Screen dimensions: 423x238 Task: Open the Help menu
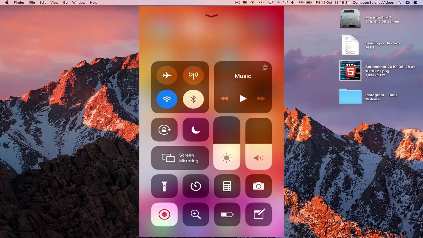tap(94, 2)
